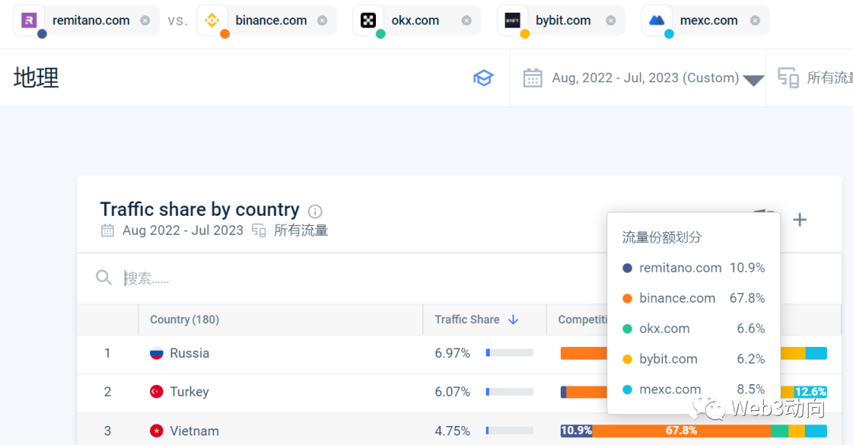Remove okx.com from comparison
The image size is (853, 445).
point(466,21)
